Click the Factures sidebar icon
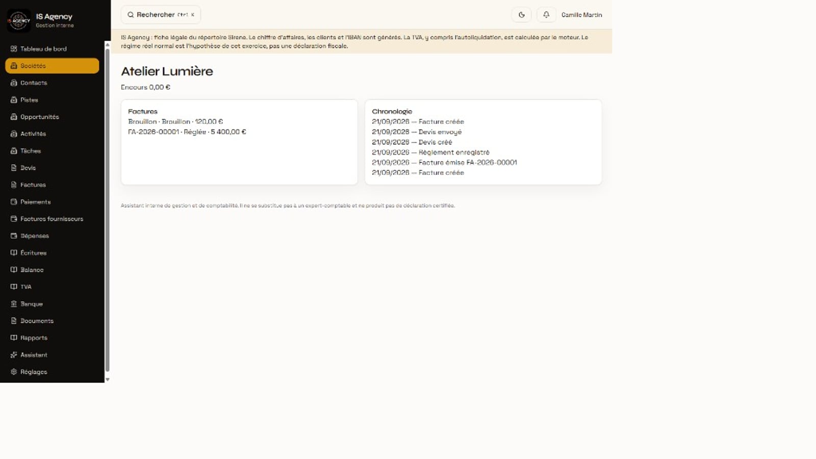 point(14,185)
